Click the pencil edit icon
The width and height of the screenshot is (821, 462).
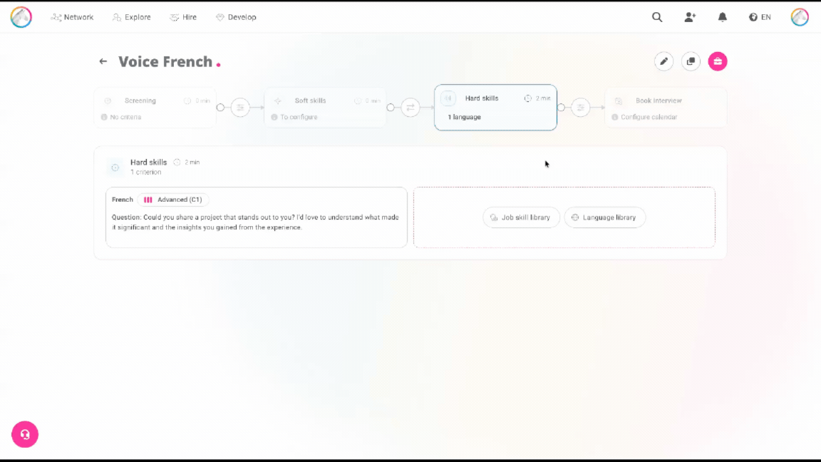click(x=664, y=61)
